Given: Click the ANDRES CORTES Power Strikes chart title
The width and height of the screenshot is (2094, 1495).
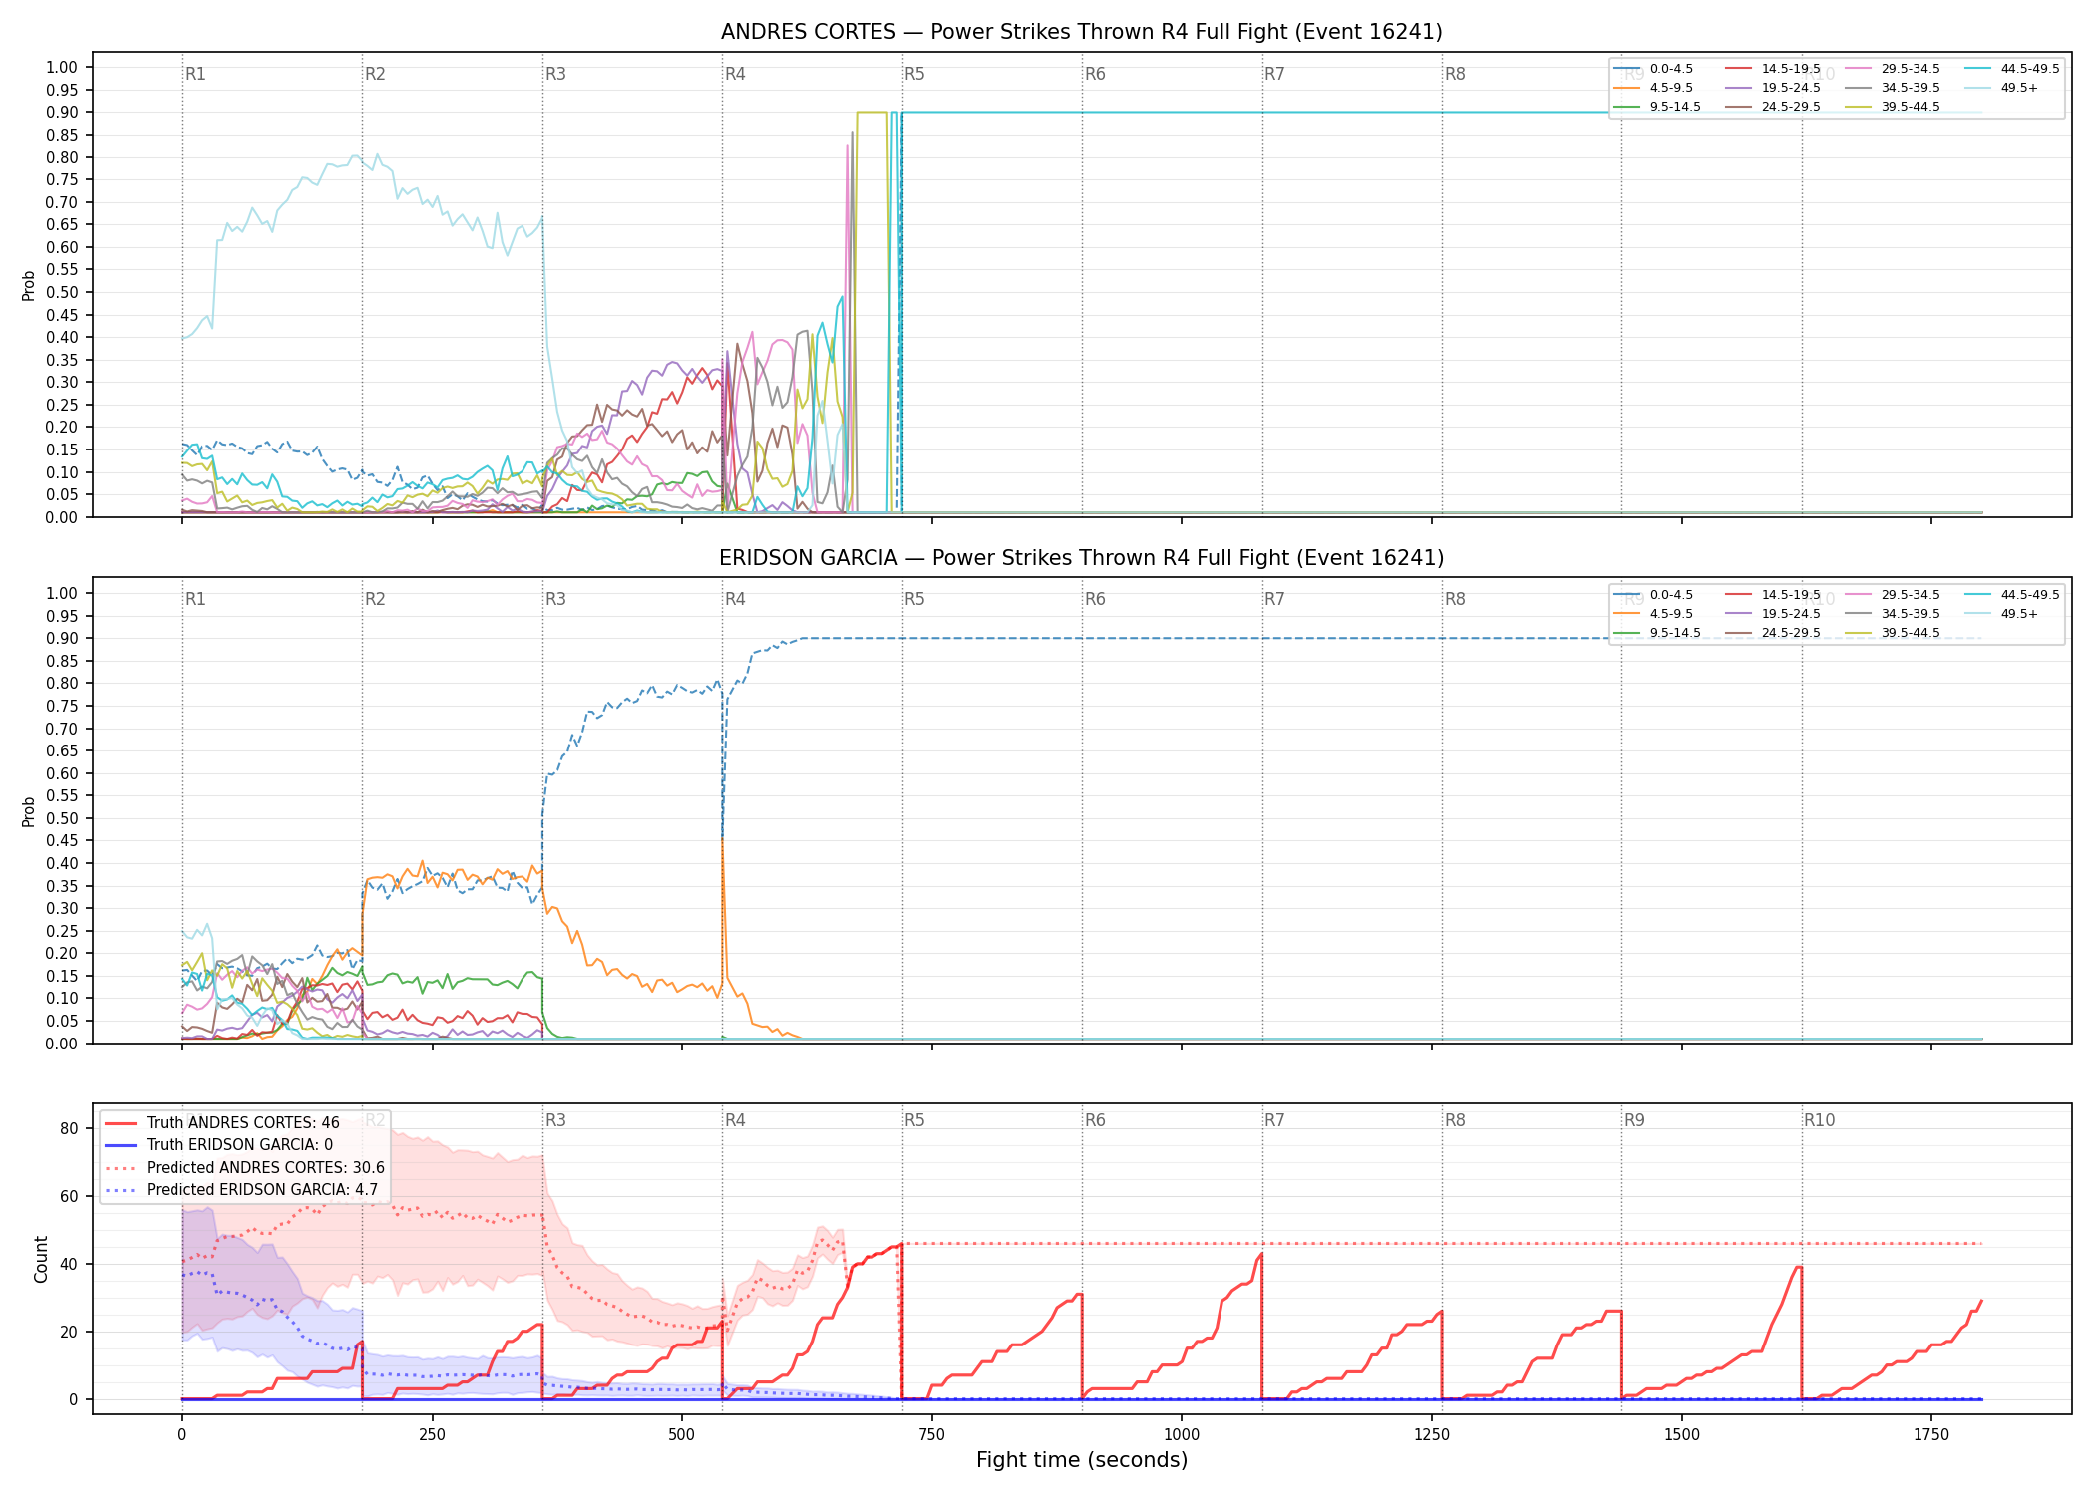Looking at the screenshot, I should (x=1082, y=32).
